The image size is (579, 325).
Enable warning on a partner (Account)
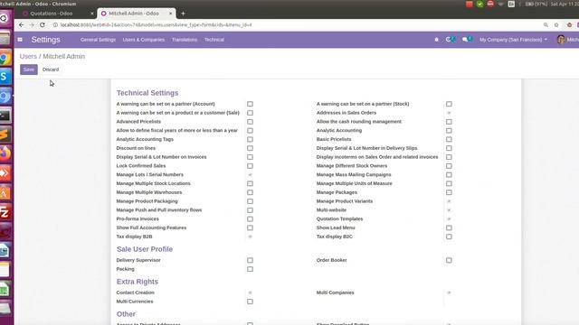point(250,104)
